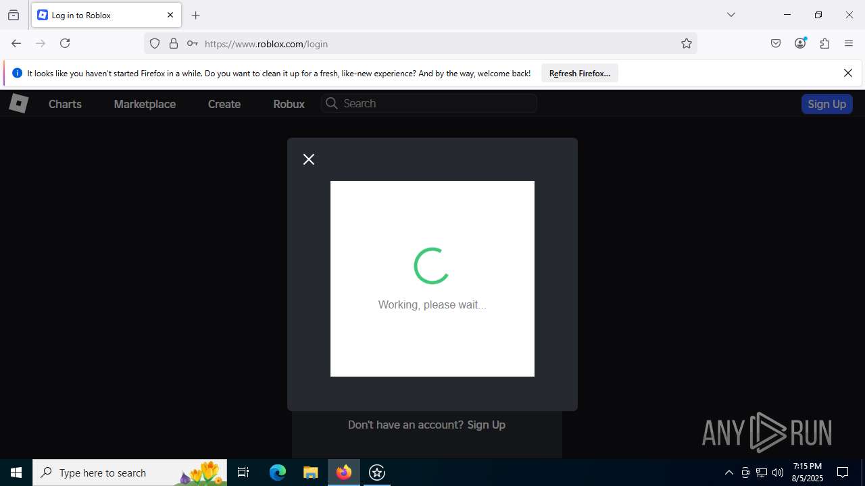Image resolution: width=865 pixels, height=486 pixels.
Task: Close the Log in to Roblox tab
Action: [x=170, y=15]
